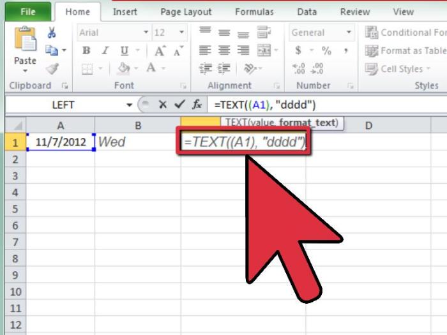
Task: Align text left
Action: 205,50
